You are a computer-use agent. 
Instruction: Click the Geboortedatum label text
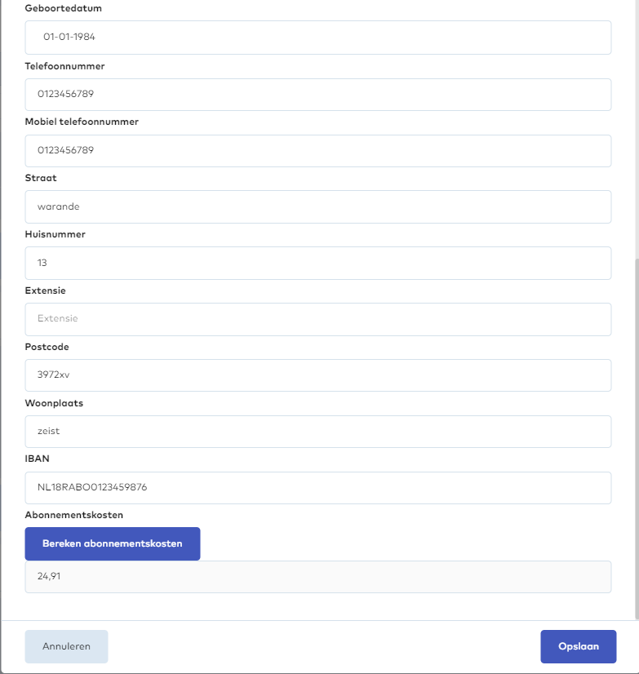64,9
